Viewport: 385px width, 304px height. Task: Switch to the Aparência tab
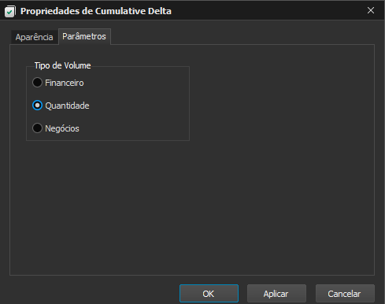[34, 37]
